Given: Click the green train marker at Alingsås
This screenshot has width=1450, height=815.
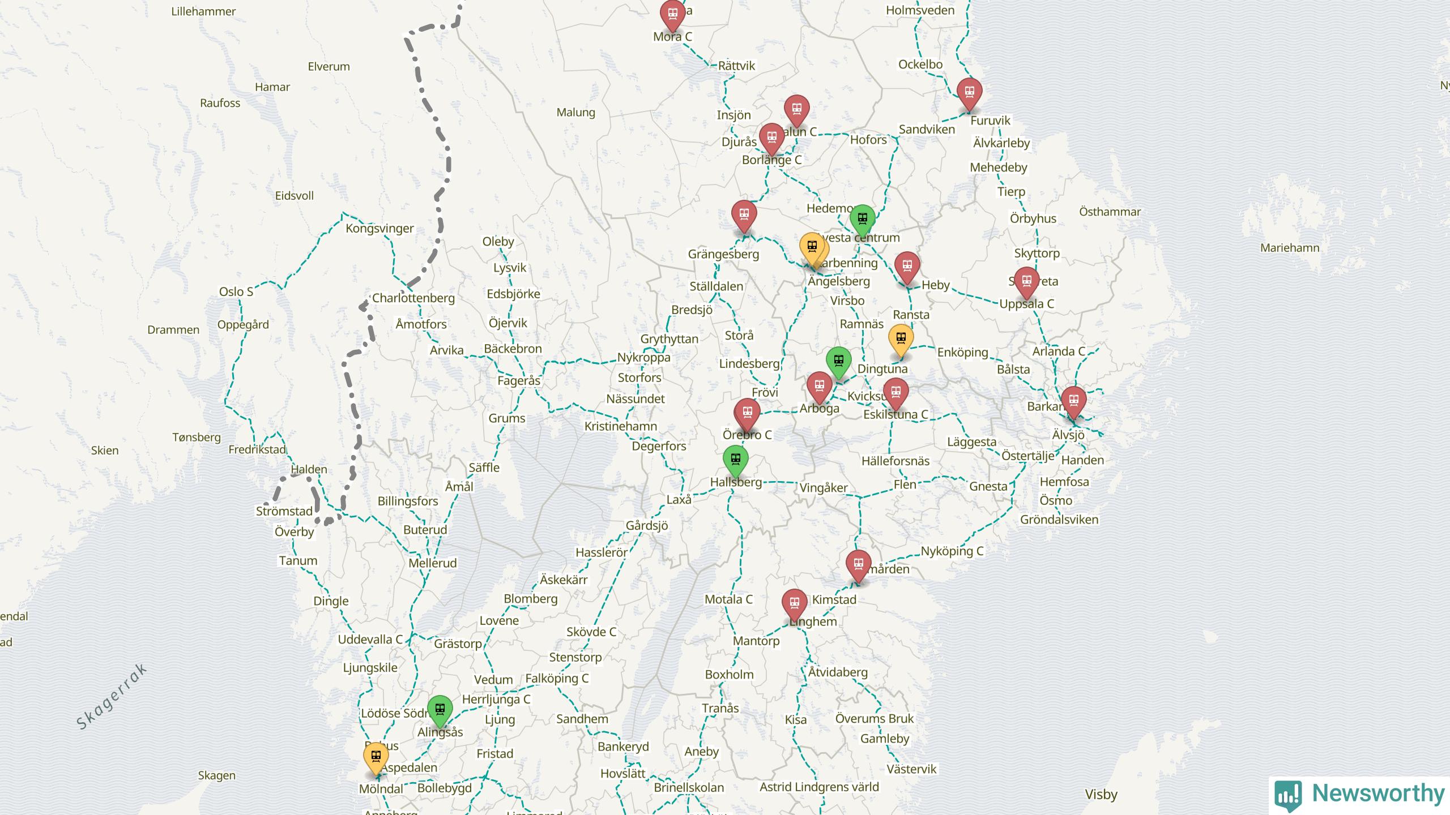Looking at the screenshot, I should click(x=440, y=710).
